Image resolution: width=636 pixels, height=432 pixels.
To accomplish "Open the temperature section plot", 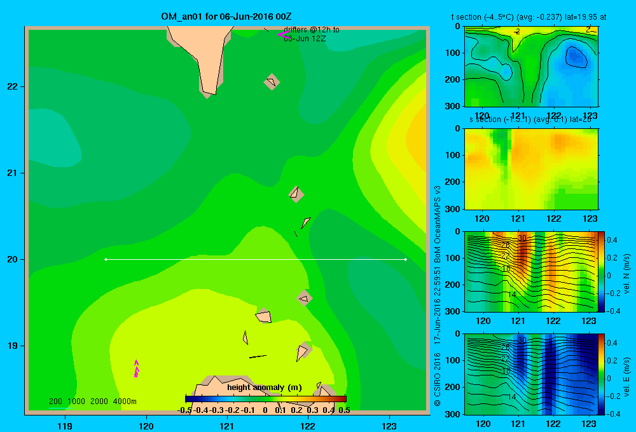I will 531,67.
